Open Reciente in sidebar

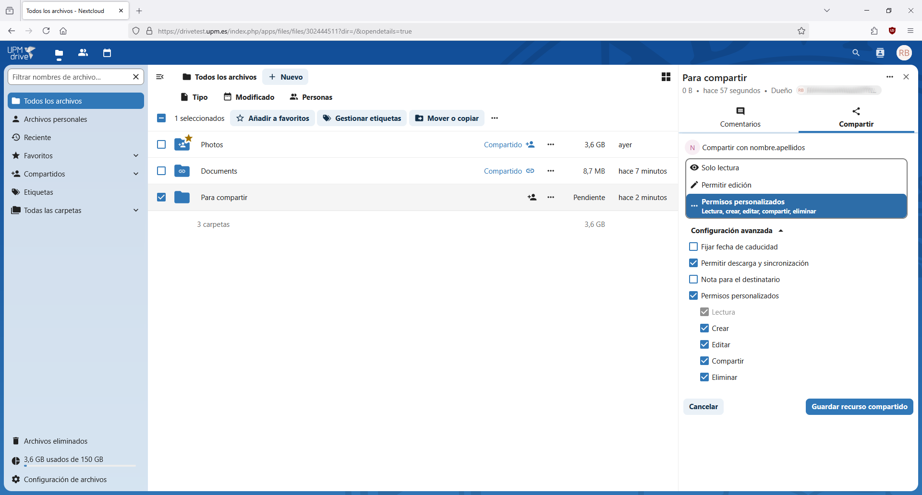pyautogui.click(x=76, y=137)
